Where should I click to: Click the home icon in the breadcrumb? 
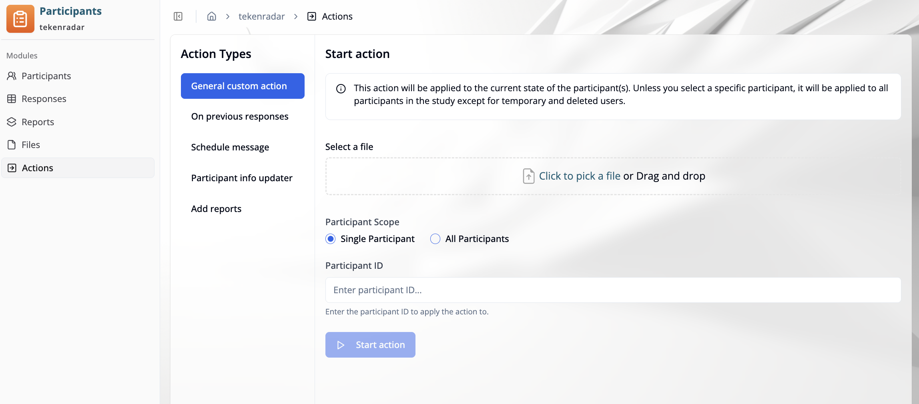(x=211, y=16)
